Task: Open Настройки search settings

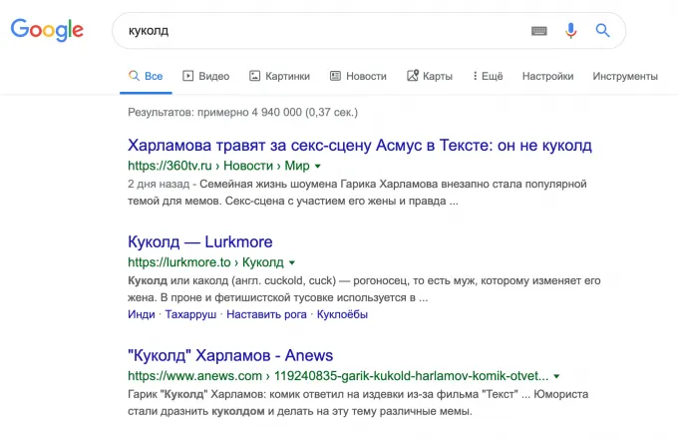Action: pyautogui.click(x=547, y=76)
